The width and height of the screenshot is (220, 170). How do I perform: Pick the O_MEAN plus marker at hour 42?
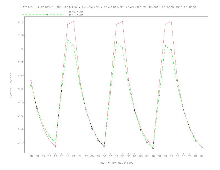point(116,24)
